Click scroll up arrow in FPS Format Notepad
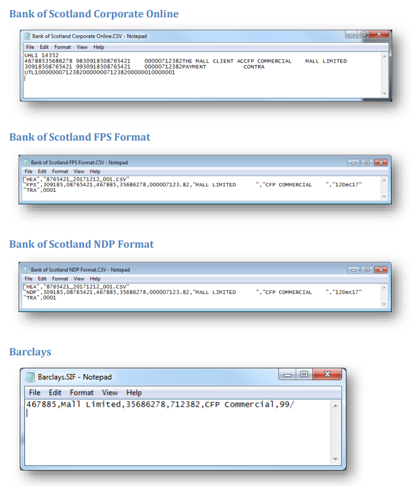412x486 pixels. [384, 180]
